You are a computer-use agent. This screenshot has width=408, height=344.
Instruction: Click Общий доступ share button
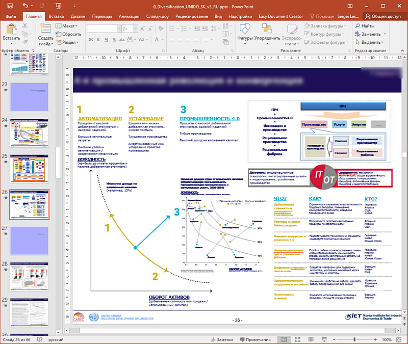click(x=383, y=16)
